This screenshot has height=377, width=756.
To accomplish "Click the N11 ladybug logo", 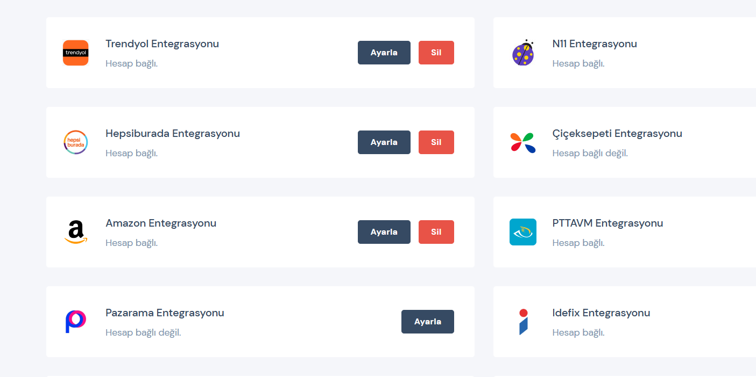I will (522, 53).
